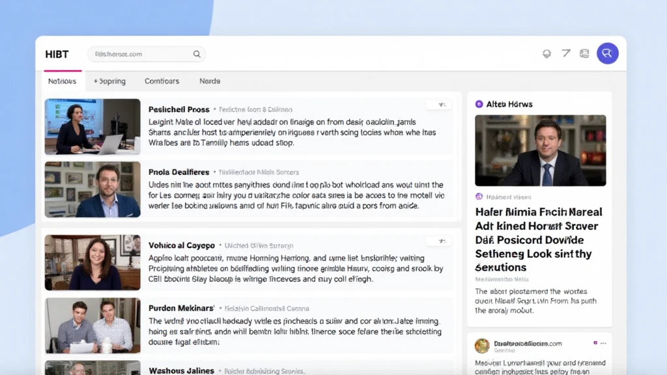Switch to the Sopriing tab

click(109, 81)
